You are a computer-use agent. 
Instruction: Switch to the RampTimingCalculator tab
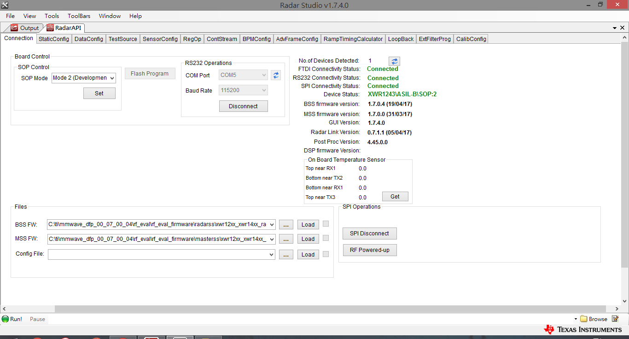pos(353,39)
